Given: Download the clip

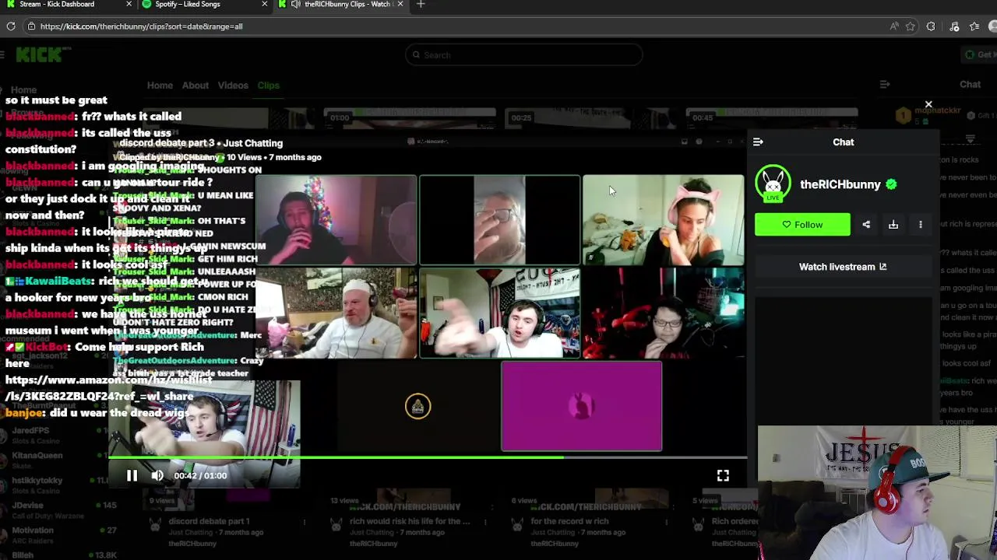Looking at the screenshot, I should (893, 225).
